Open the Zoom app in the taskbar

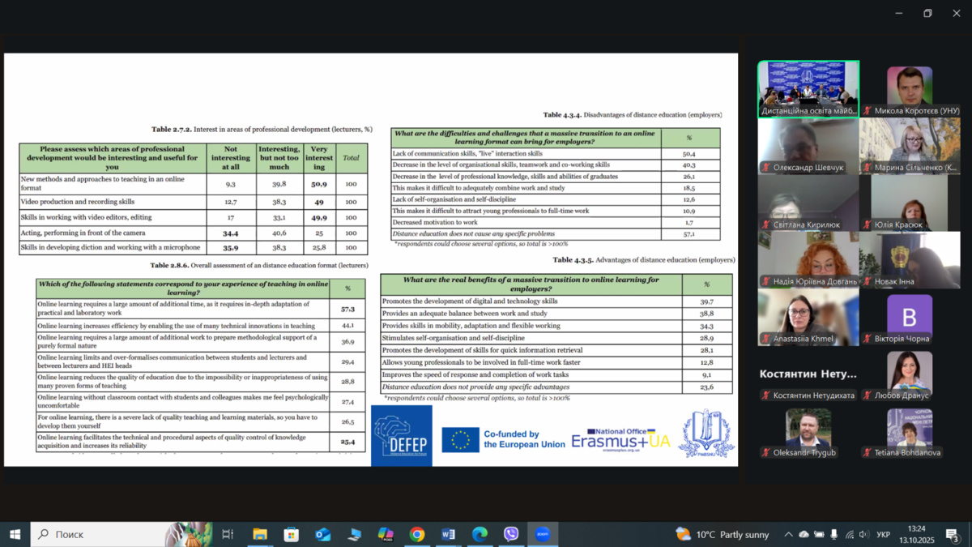tap(543, 534)
